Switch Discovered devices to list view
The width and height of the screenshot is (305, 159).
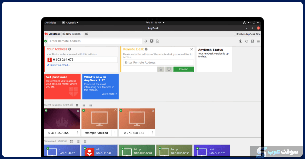pyautogui.click(x=78, y=141)
